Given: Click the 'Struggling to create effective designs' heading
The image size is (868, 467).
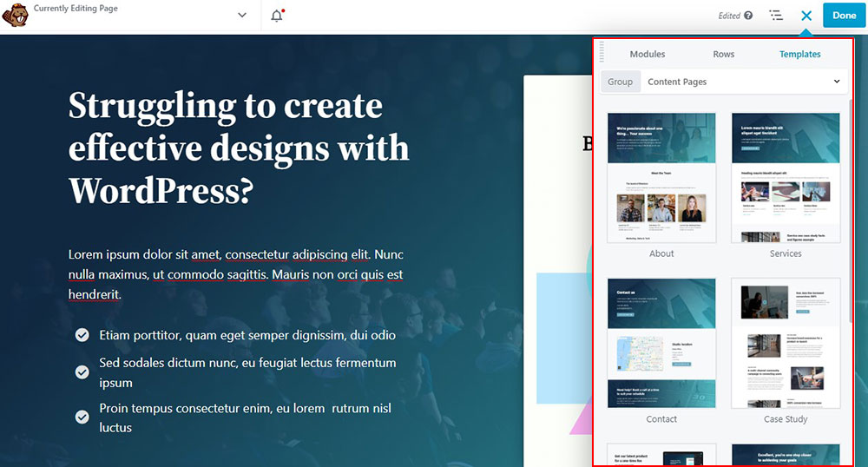Looking at the screenshot, I should point(239,148).
